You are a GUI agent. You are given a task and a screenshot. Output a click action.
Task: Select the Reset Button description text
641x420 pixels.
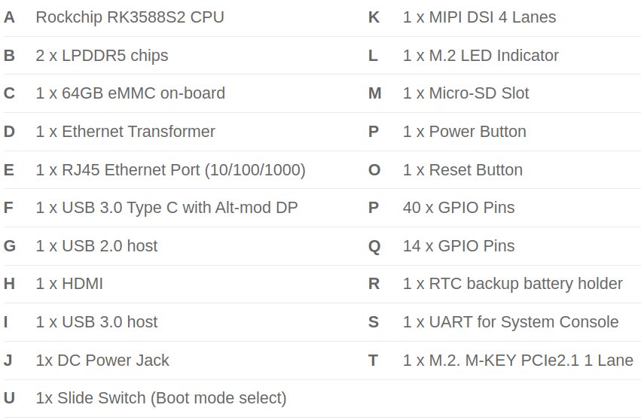(462, 170)
